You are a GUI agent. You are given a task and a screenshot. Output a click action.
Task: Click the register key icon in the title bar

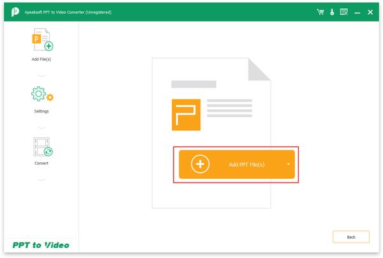[x=332, y=11]
